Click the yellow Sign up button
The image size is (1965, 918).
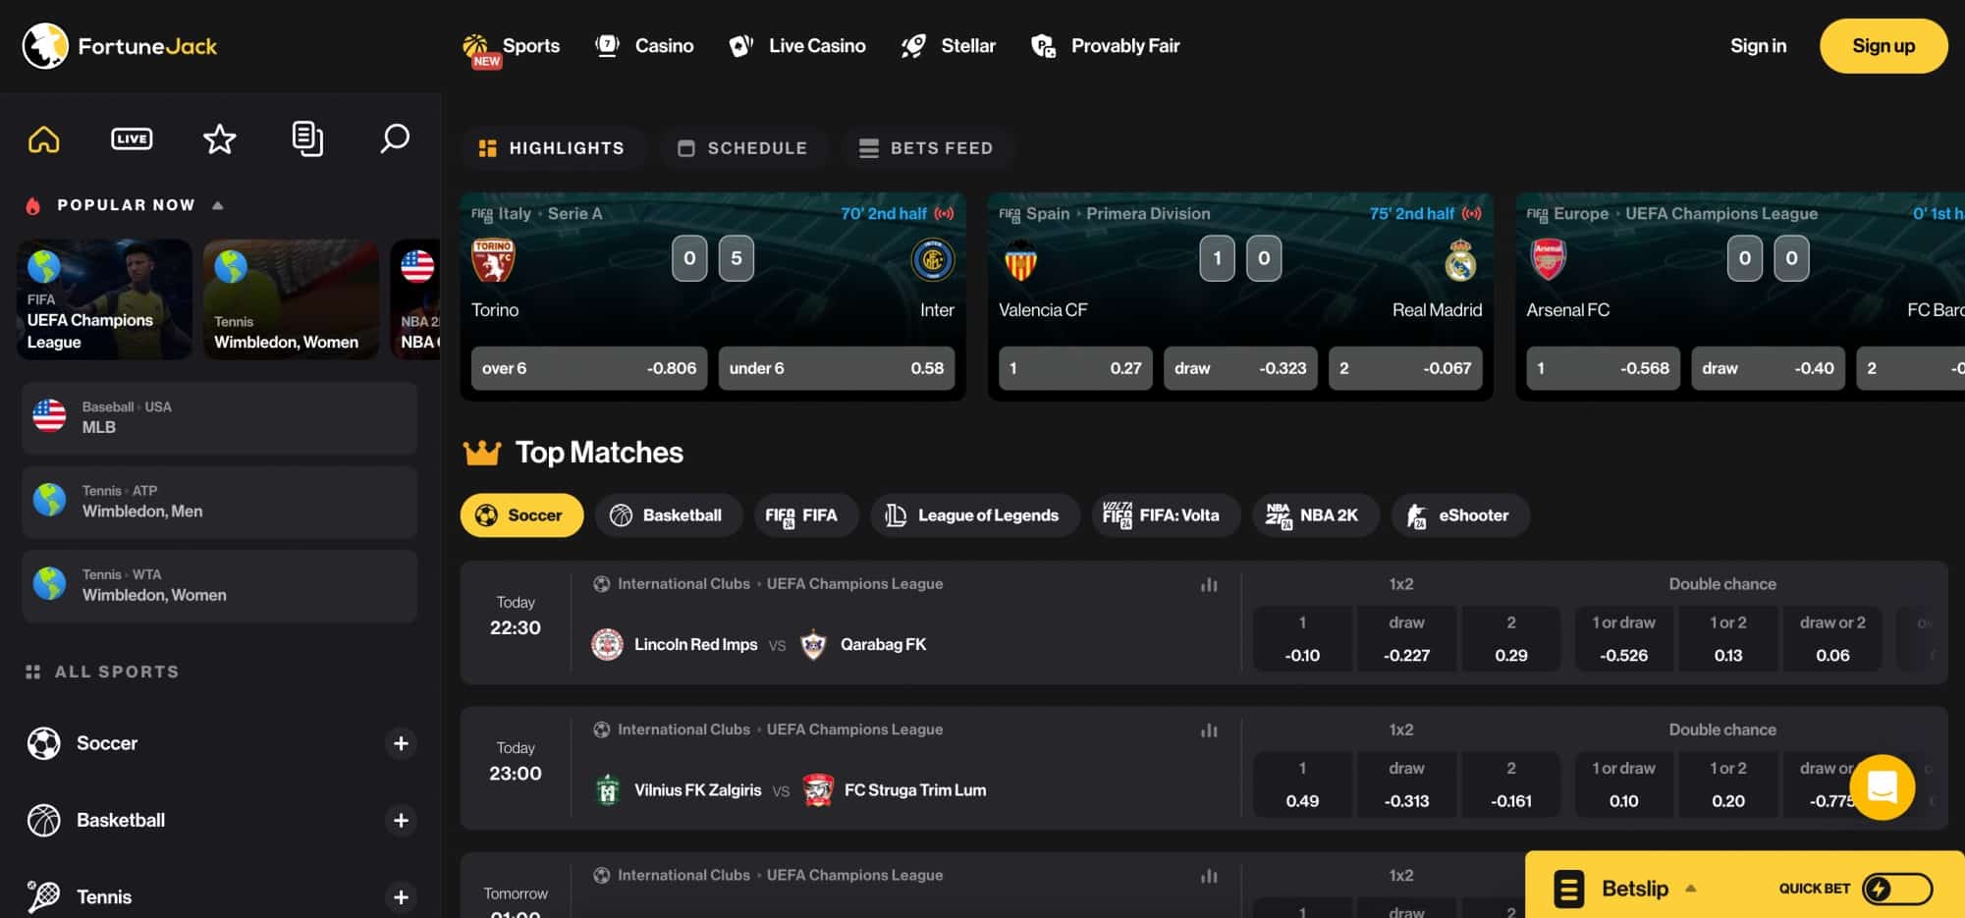tap(1883, 46)
